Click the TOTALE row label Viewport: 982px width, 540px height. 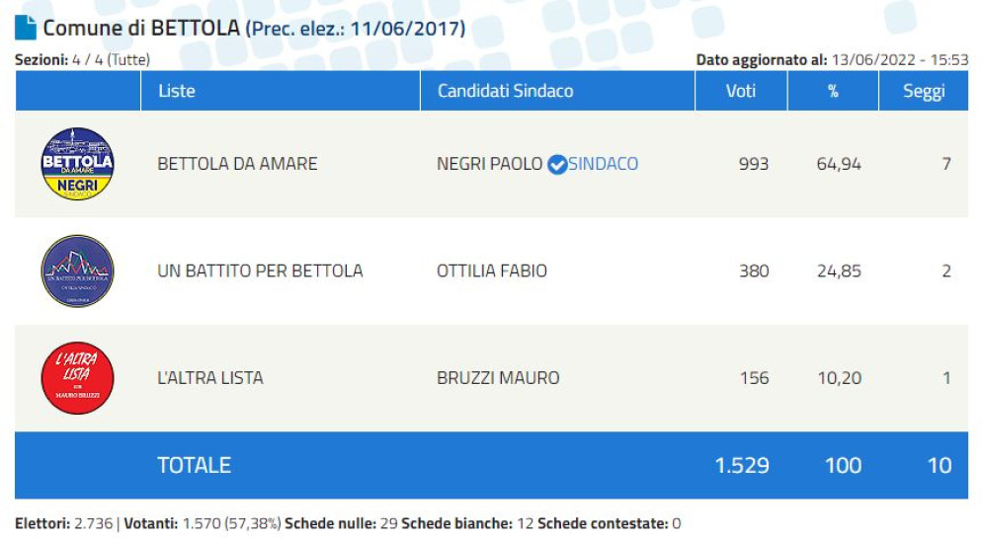[194, 465]
